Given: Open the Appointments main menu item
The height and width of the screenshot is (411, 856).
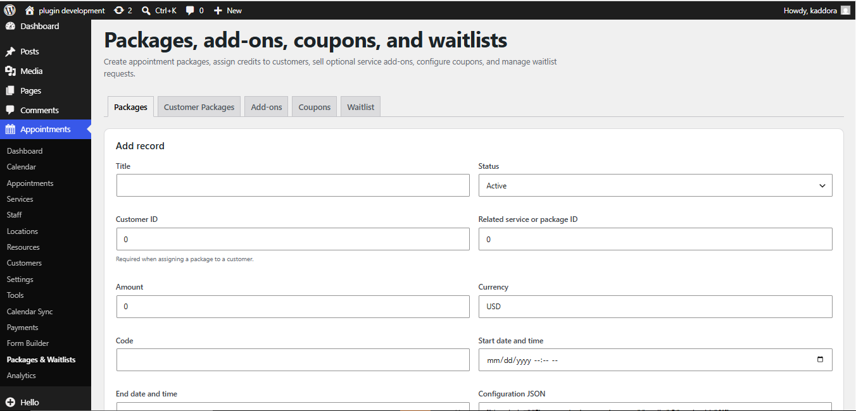Looking at the screenshot, I should (46, 129).
